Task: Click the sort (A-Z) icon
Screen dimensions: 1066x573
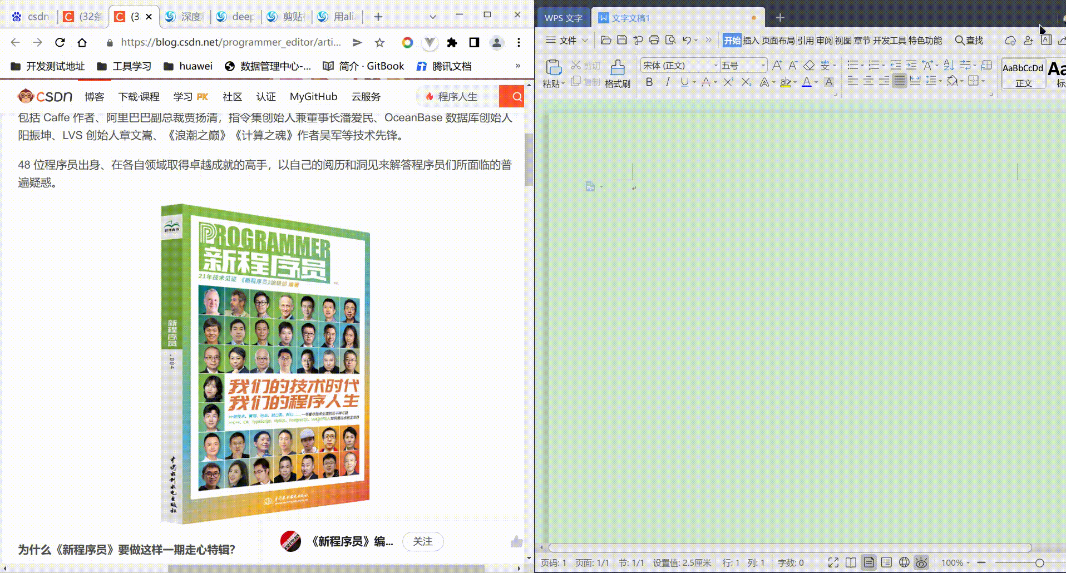Action: click(947, 66)
